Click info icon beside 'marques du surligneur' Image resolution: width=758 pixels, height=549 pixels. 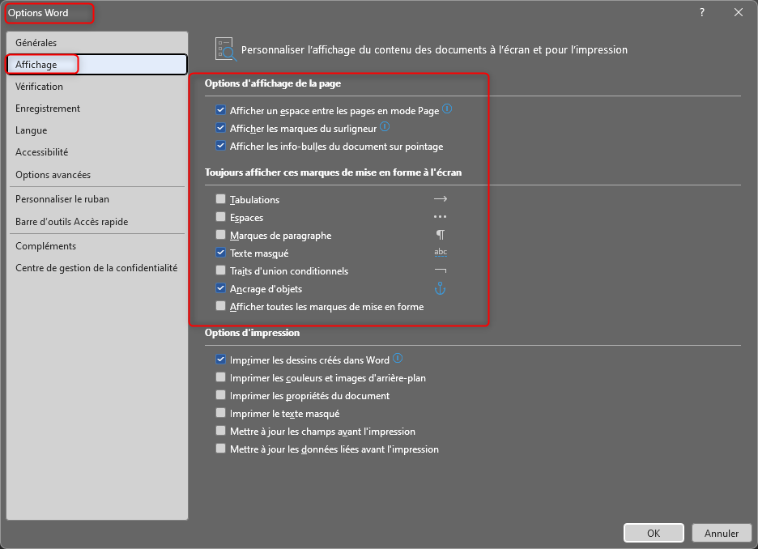point(385,127)
